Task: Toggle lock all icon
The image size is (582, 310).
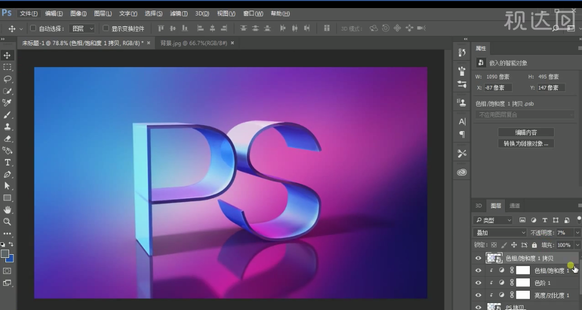Action: point(534,245)
